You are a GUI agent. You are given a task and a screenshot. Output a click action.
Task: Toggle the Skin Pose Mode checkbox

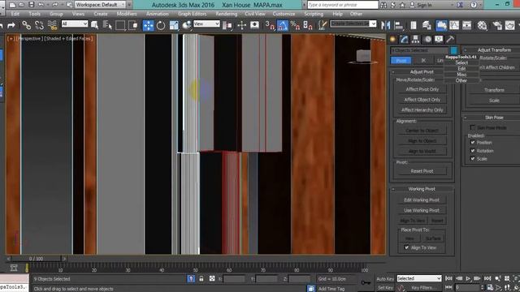(473, 127)
